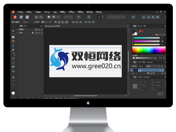Expand the first item in pages panel
The width and height of the screenshot is (176, 132).
click(x=17, y=30)
